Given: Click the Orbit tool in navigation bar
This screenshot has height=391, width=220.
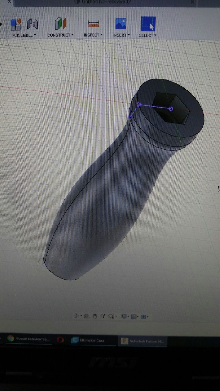Looking at the screenshot, I should (76, 316).
